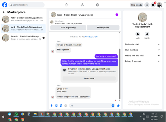Open WhatsApp from the taskbar
166x122 pixels.
[16, 114]
